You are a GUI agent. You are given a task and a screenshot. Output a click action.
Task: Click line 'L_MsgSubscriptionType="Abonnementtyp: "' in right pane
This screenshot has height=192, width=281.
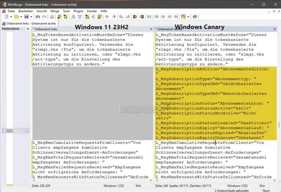point(206,79)
